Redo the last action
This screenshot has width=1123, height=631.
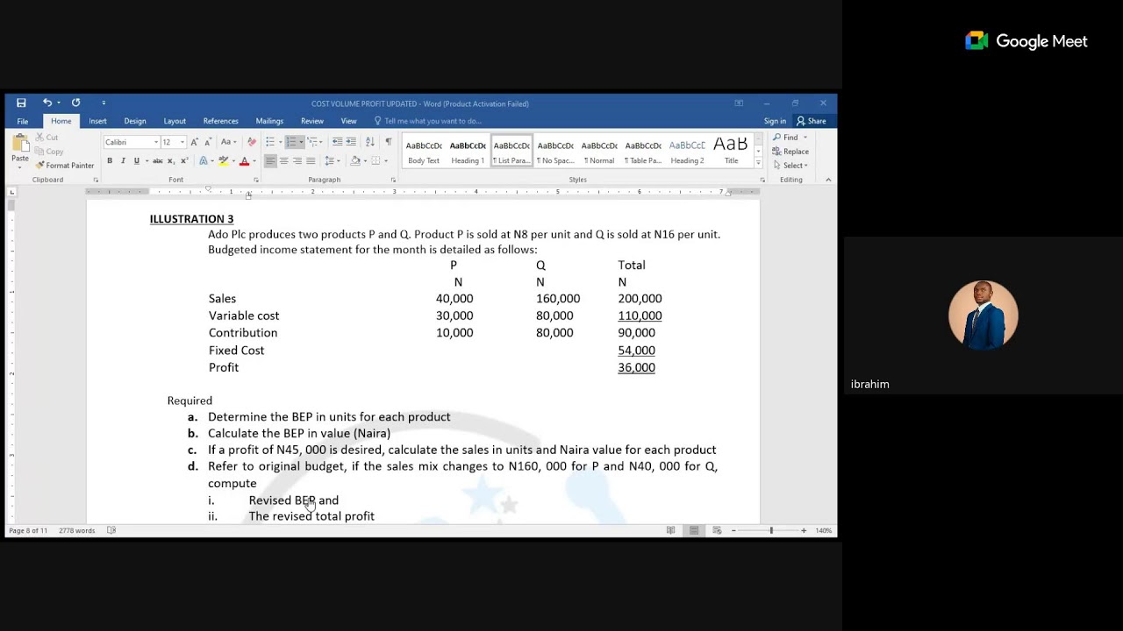(x=75, y=103)
